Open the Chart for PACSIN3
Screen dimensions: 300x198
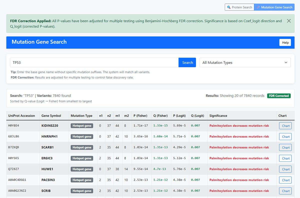[x=285, y=180]
